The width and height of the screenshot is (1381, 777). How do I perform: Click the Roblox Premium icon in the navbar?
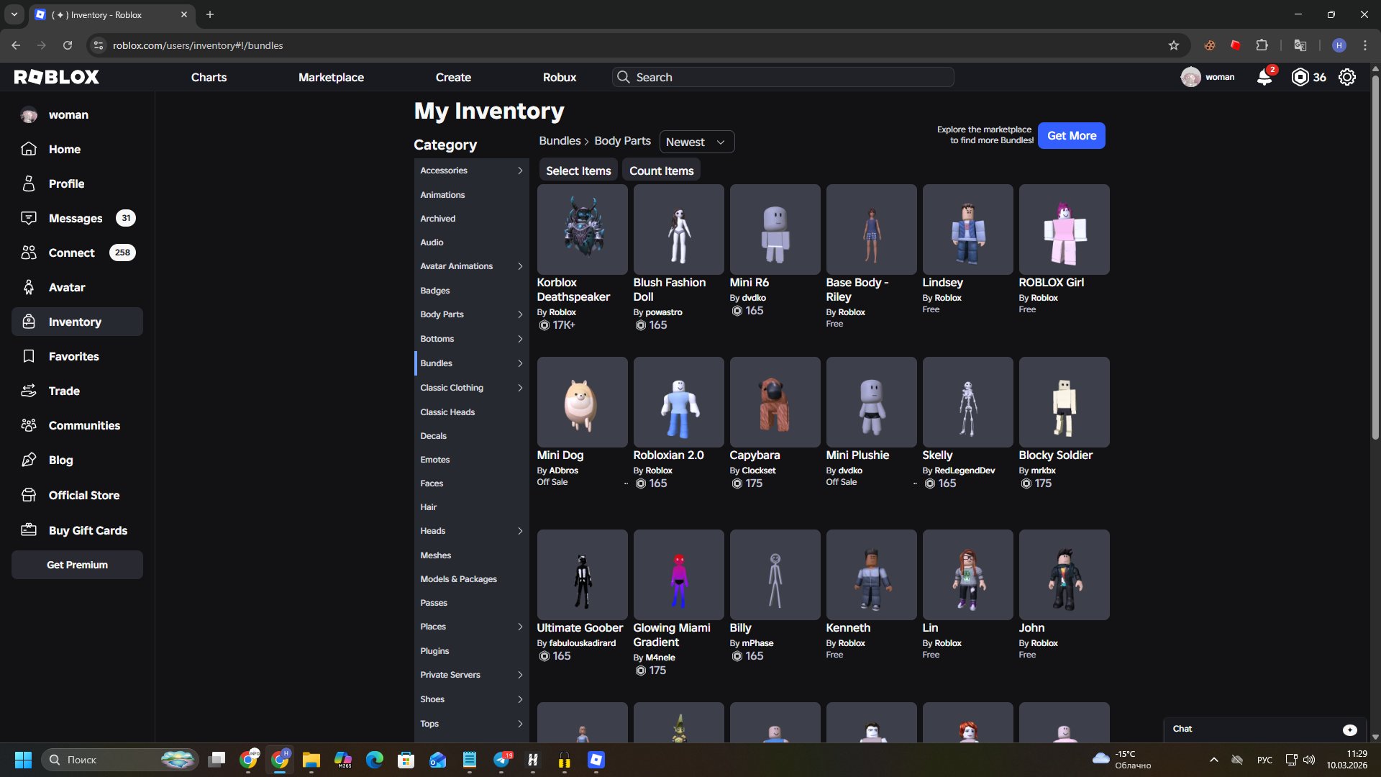[1299, 77]
